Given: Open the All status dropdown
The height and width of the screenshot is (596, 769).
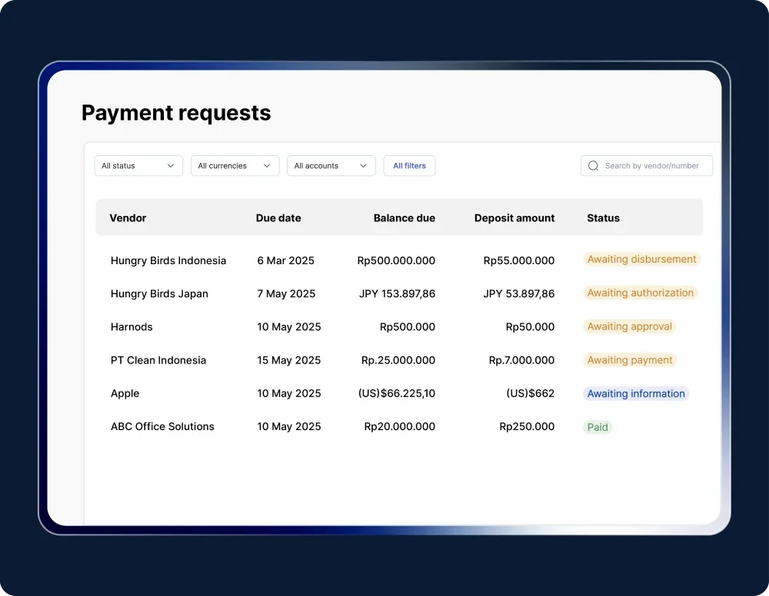Looking at the screenshot, I should pyautogui.click(x=138, y=166).
